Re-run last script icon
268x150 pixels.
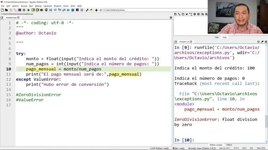coord(46,10)
